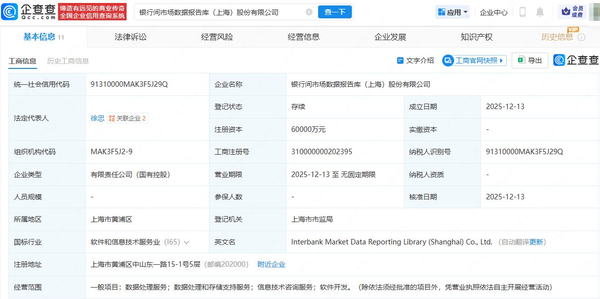600x299 pixels.
Task: Click the company name search input field
Action: [x=218, y=12]
